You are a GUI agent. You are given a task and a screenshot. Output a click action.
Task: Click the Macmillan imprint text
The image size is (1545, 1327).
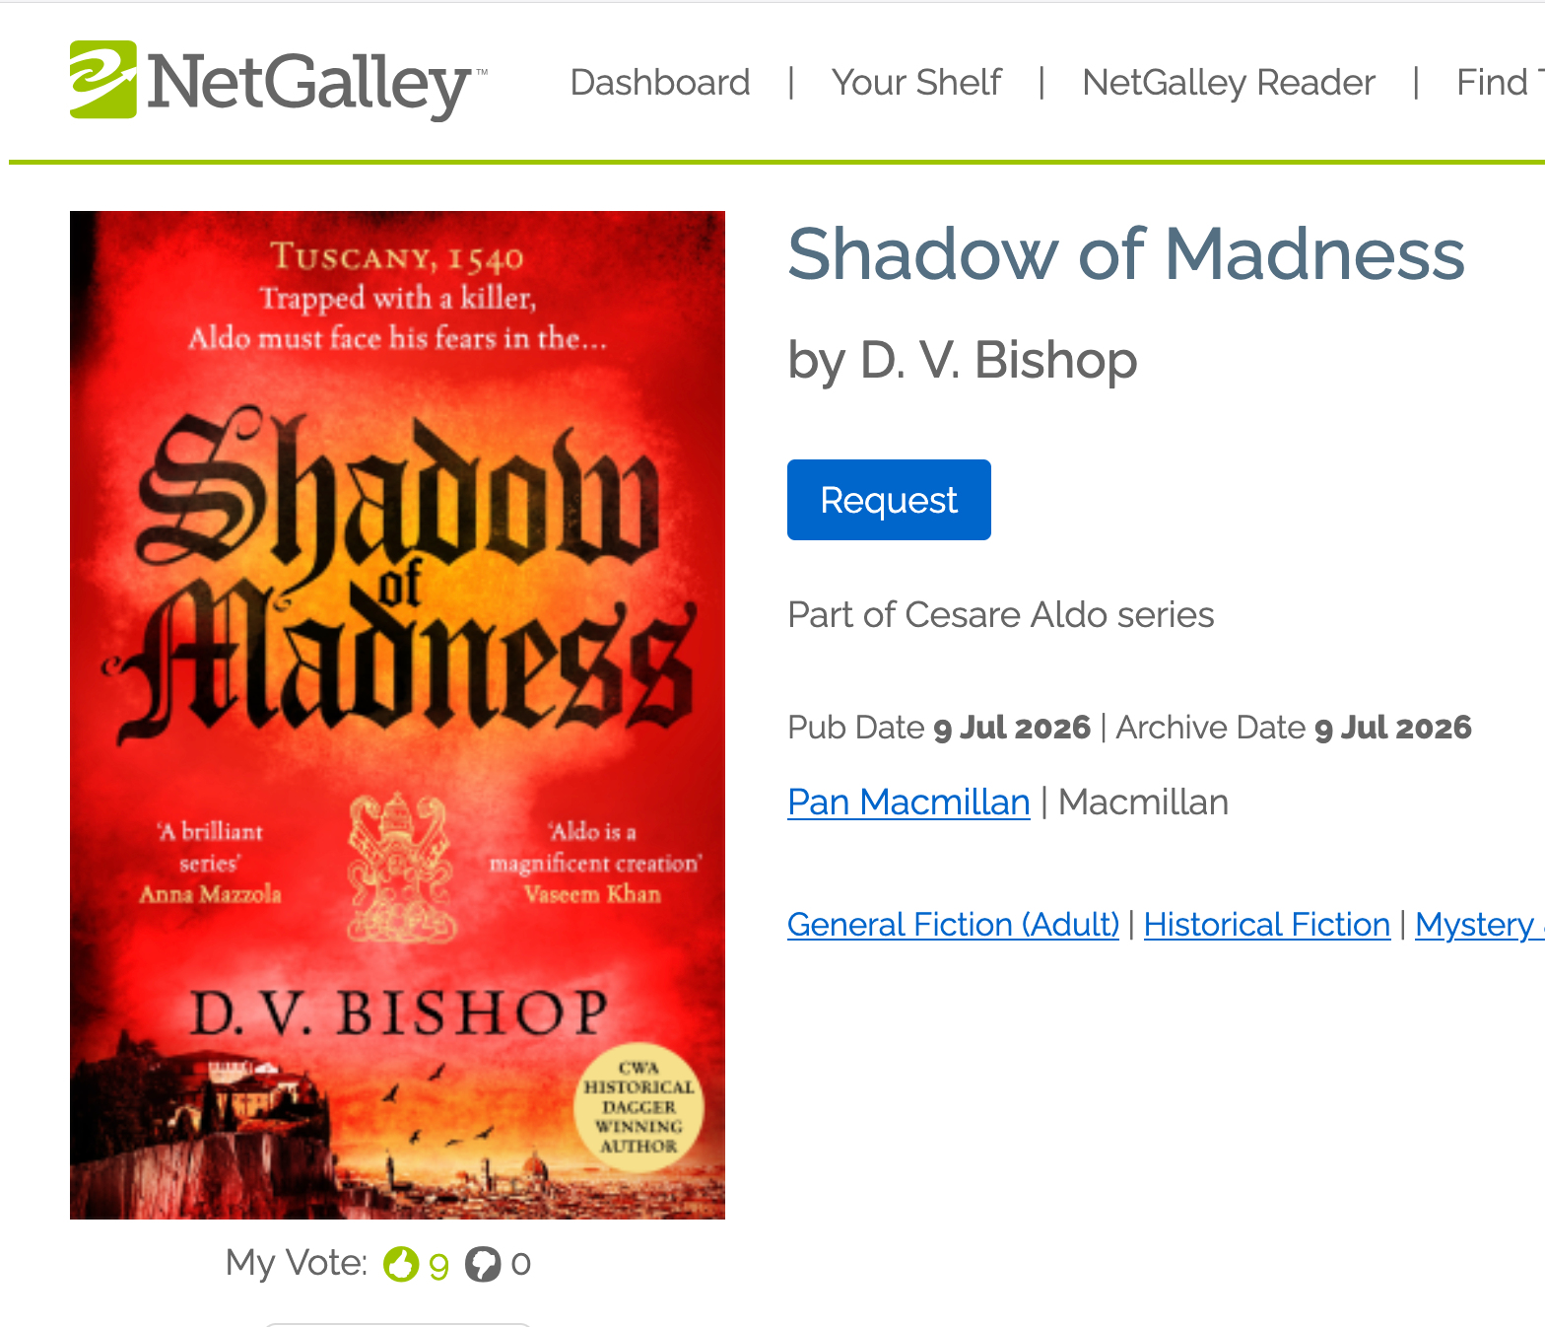coord(1143,803)
